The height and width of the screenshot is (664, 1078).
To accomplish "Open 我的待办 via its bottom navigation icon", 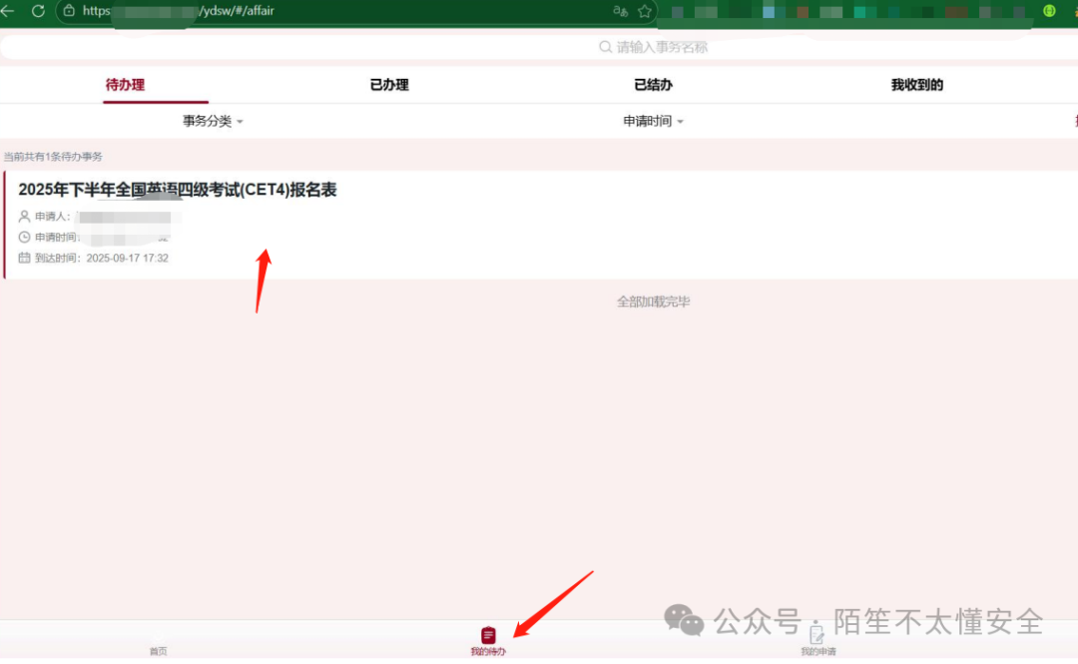I will [x=488, y=636].
